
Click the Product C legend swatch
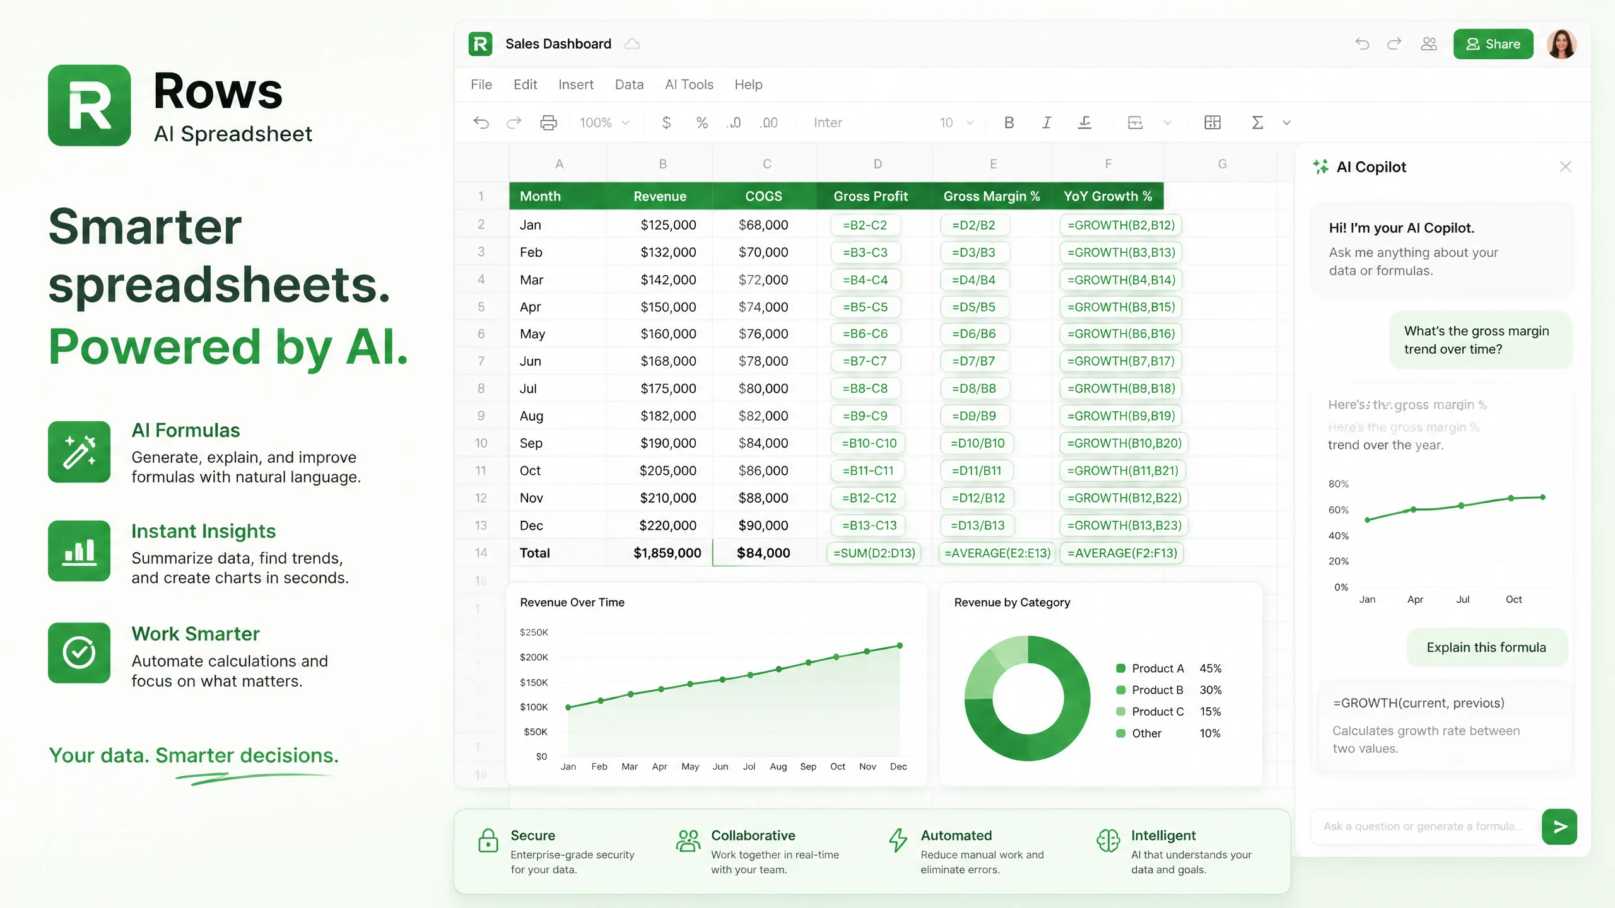tap(1120, 711)
